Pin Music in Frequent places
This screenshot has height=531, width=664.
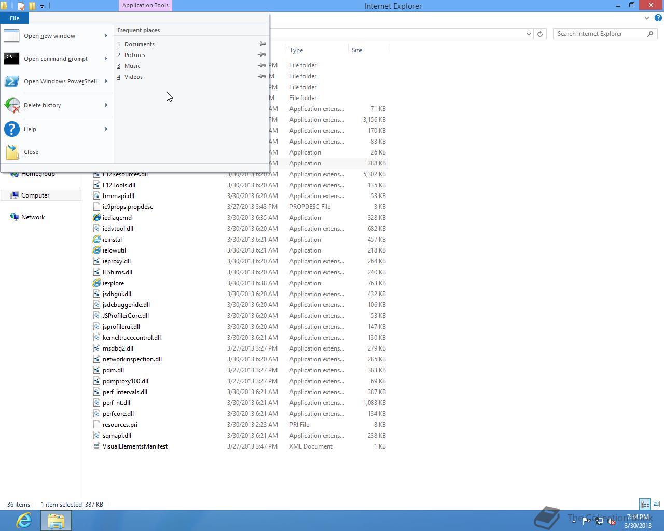(x=262, y=66)
